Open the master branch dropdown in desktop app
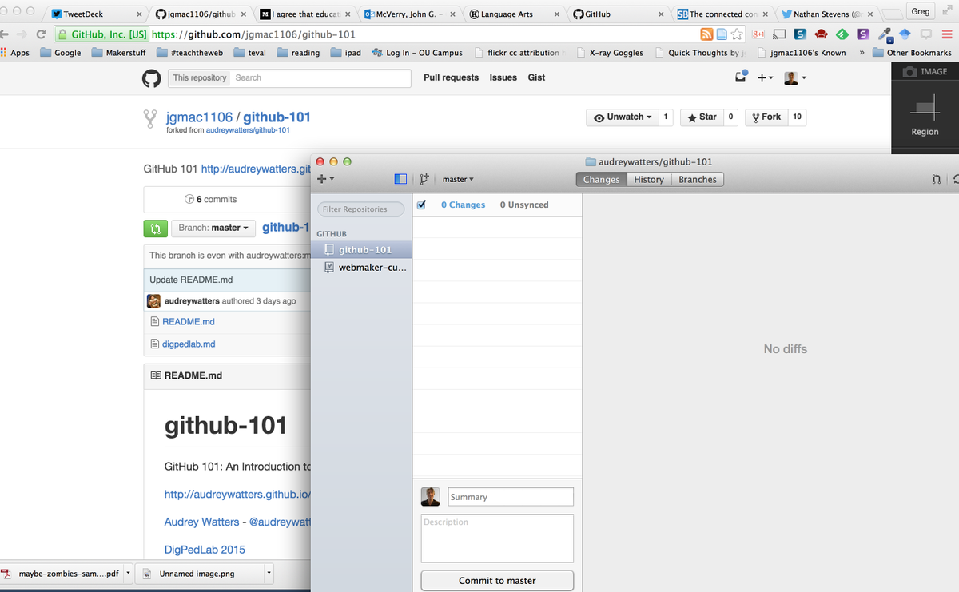 pos(458,179)
